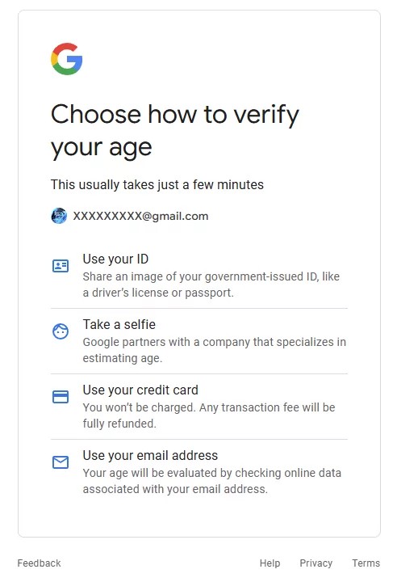This screenshot has height=582, width=397.
Task: Click the Google G logo
Action: (66, 59)
